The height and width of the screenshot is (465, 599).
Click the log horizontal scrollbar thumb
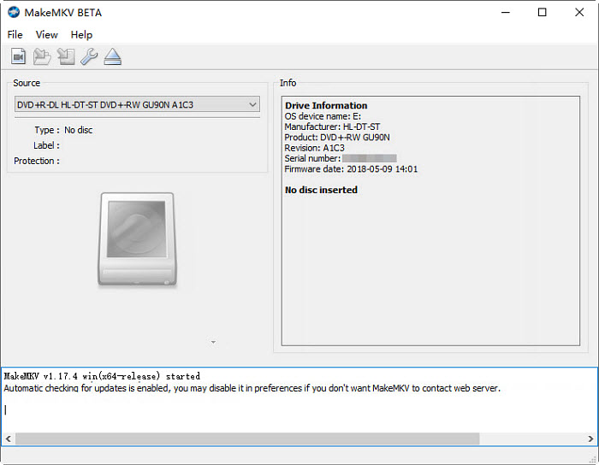click(247, 439)
